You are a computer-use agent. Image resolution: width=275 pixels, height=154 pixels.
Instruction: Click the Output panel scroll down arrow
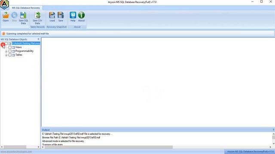pyautogui.click(x=273, y=144)
